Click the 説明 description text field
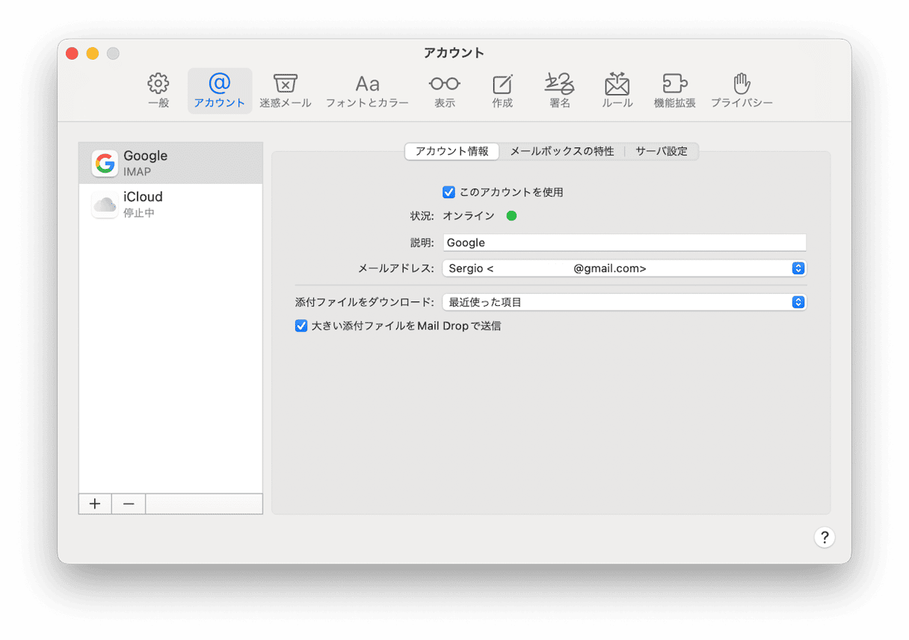The height and width of the screenshot is (640, 909). click(624, 243)
